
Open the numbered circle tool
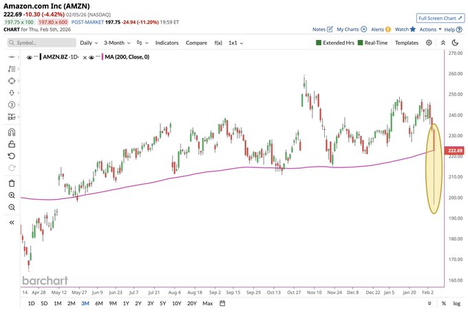[12, 105]
